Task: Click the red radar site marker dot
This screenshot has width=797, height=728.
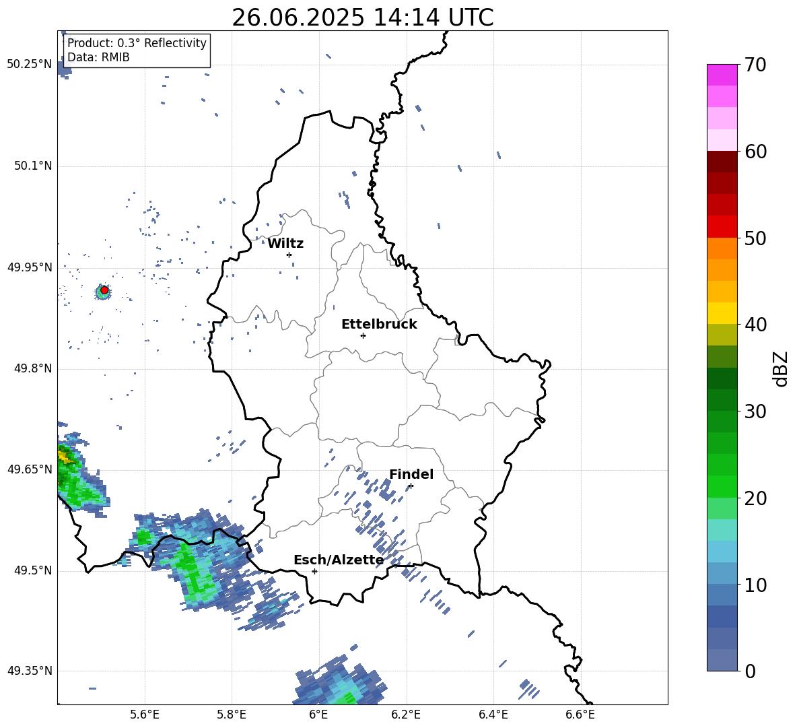Action: [x=104, y=290]
